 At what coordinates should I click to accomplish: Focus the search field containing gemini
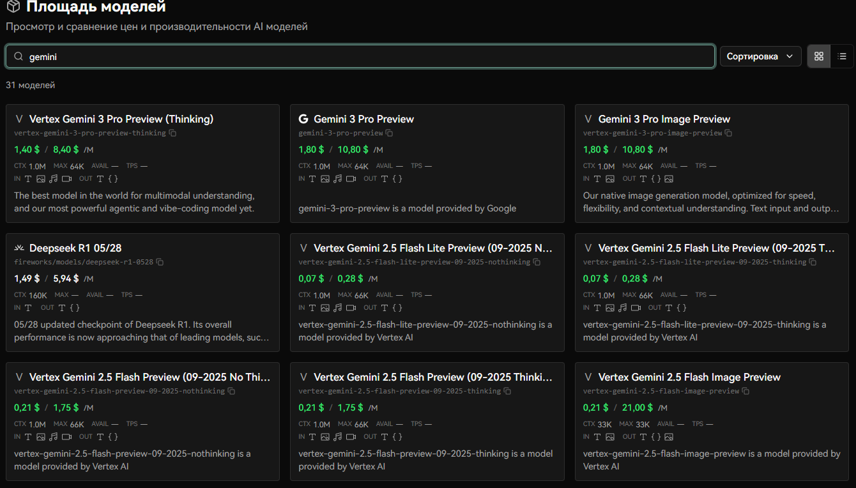[360, 56]
